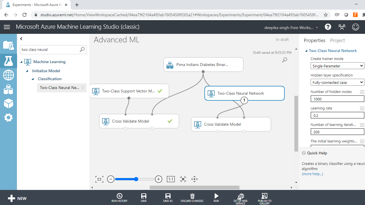This screenshot has height=205, width=365.
Task: Open parameter options for initial learning weights
Action: (362, 141)
